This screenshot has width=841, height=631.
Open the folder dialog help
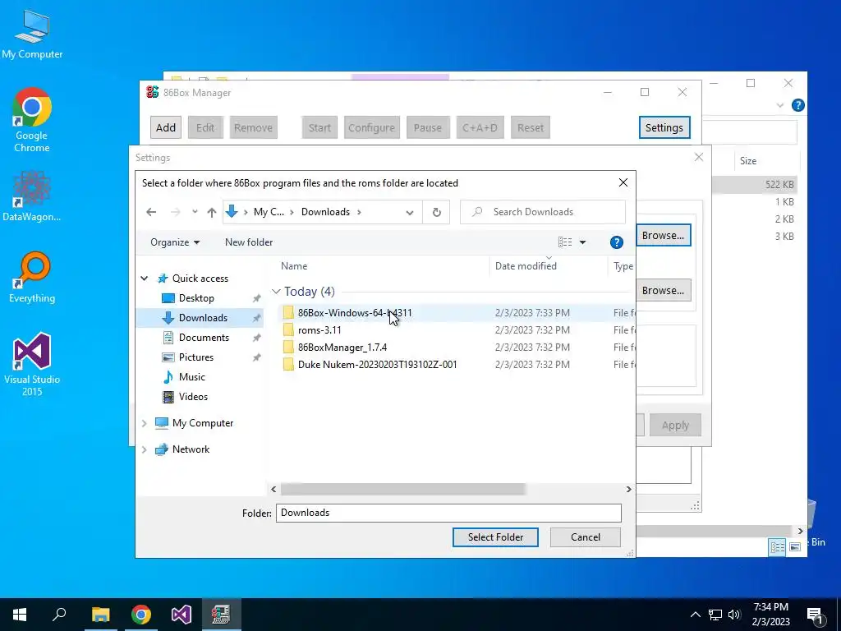(x=616, y=242)
